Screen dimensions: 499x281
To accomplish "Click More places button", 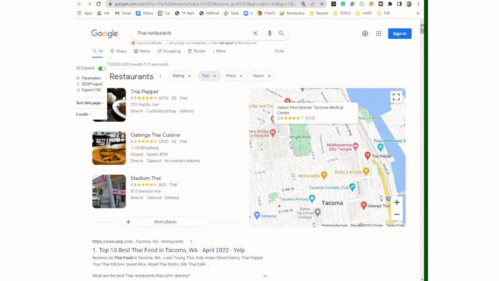I will pyautogui.click(x=165, y=222).
